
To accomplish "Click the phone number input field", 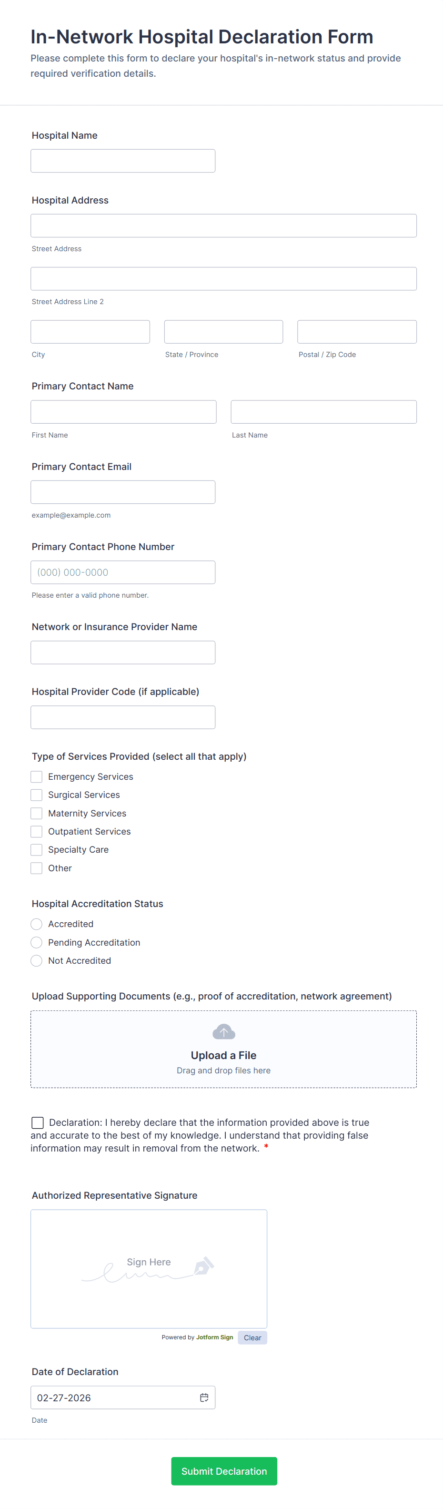I will (x=123, y=572).
